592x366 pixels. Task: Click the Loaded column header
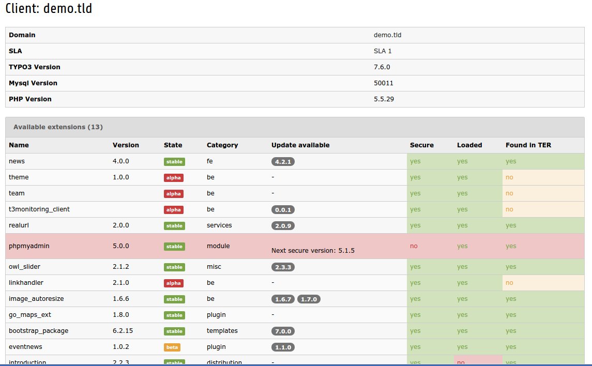click(x=469, y=145)
